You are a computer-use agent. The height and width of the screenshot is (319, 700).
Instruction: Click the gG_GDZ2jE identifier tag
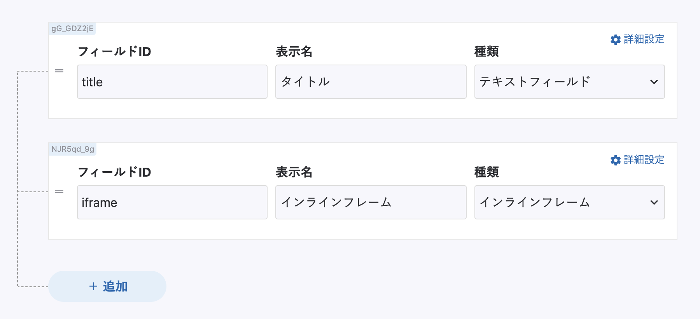(72, 28)
